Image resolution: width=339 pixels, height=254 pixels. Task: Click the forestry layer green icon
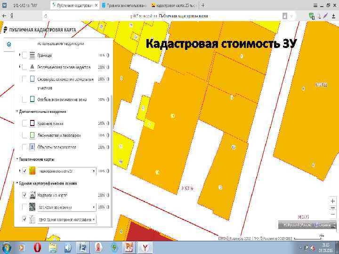click(x=32, y=135)
